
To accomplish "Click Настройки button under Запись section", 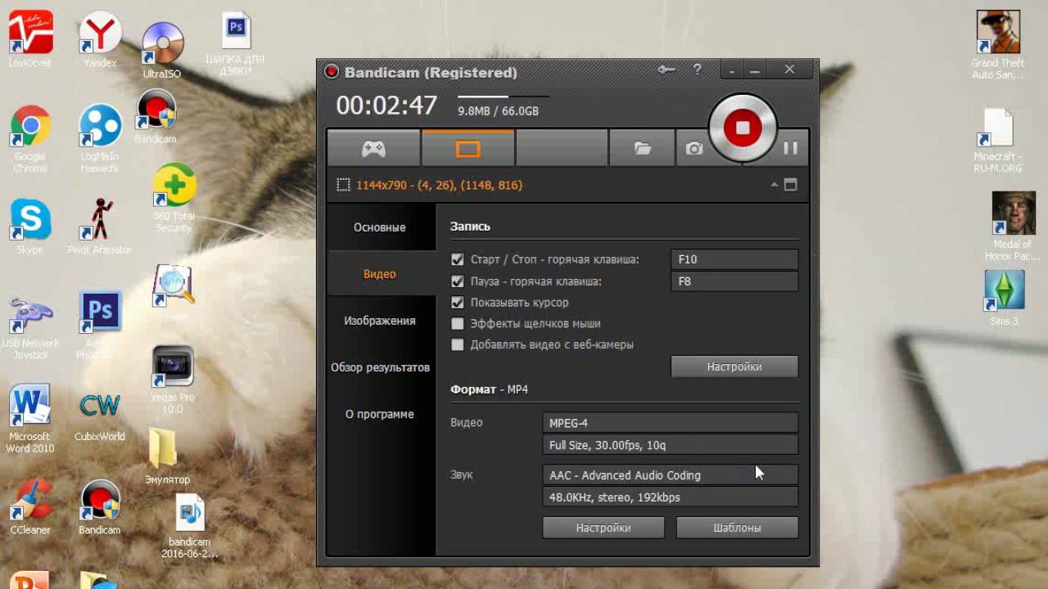I will click(x=734, y=366).
